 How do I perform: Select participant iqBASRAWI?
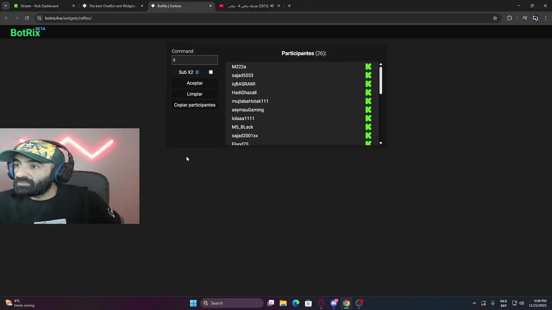pyautogui.click(x=243, y=84)
